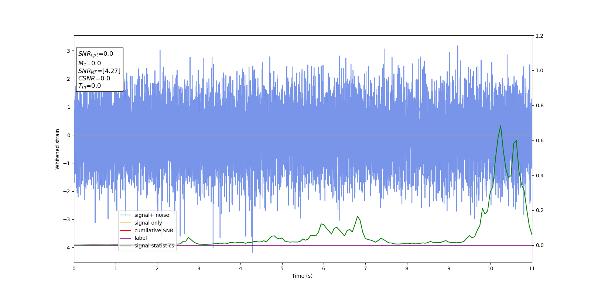Screen dimensions: 591x295
Task: Click the blue line swatch beside 'signal+ noise'
Action: click(126, 215)
